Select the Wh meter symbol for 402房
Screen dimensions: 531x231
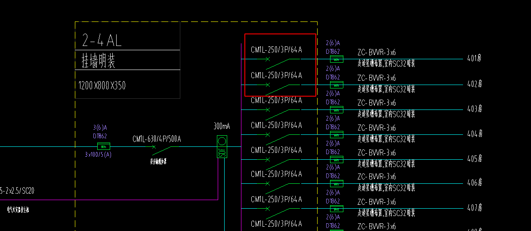click(x=337, y=85)
